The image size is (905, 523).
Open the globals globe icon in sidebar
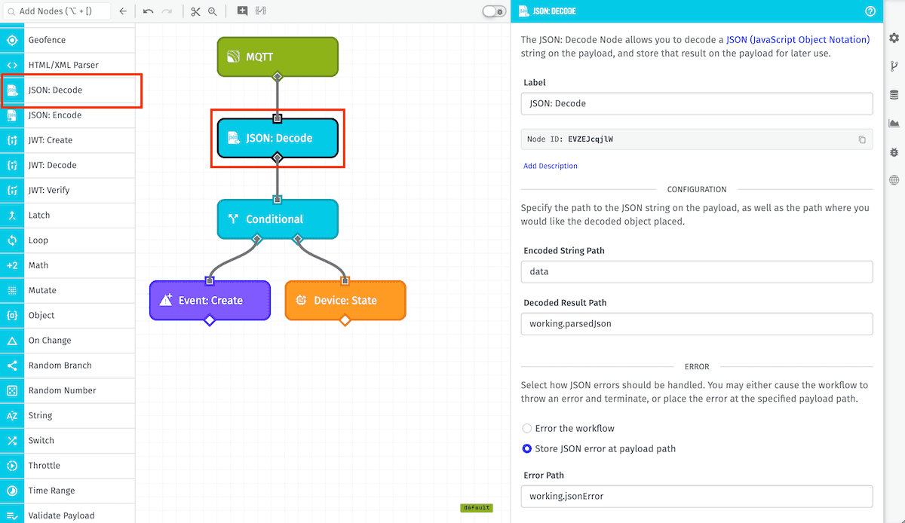(894, 180)
